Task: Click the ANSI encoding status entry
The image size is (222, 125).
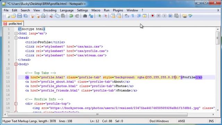Action: click(181, 121)
